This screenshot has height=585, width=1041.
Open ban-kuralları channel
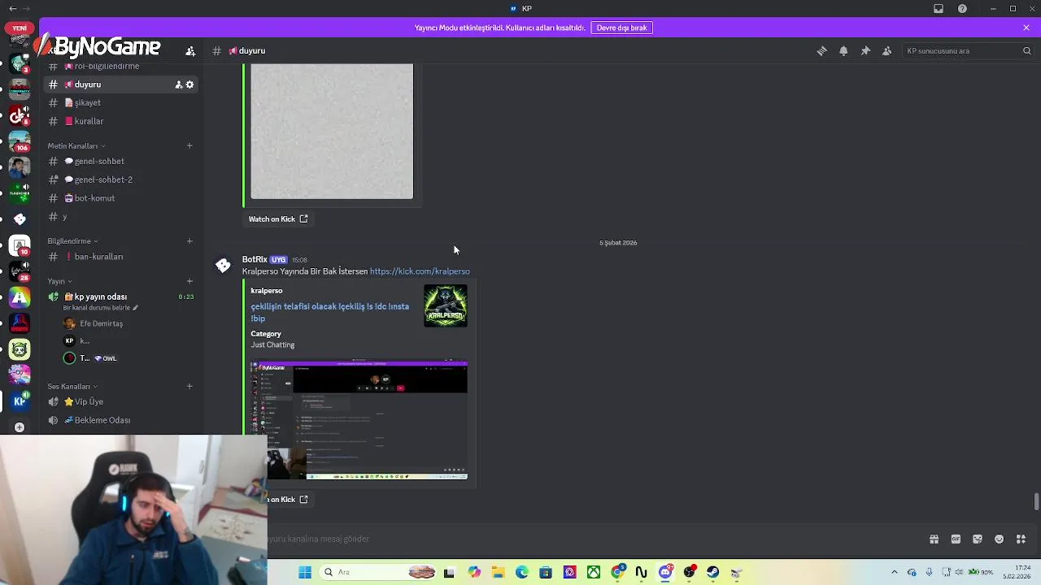[121, 257]
